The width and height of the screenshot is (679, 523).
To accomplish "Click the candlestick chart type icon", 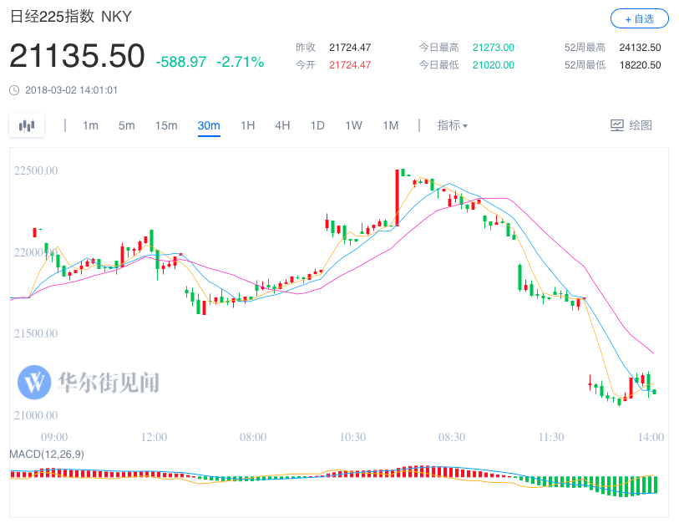I will click(27, 125).
